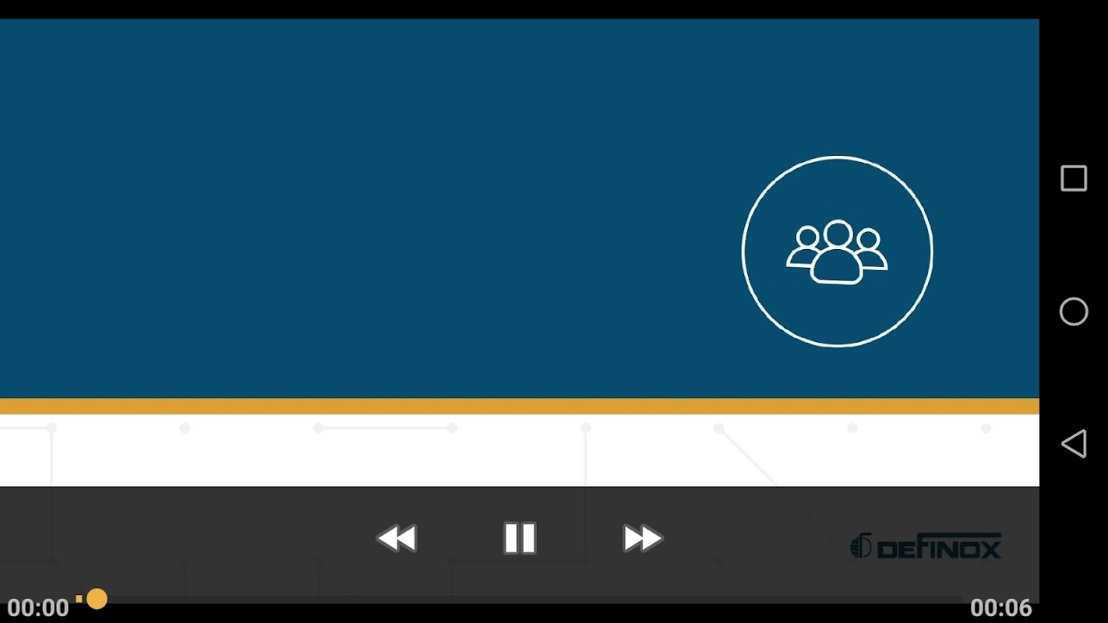Click the small orange marker before seek knob
1108x623 pixels.
[x=79, y=599]
